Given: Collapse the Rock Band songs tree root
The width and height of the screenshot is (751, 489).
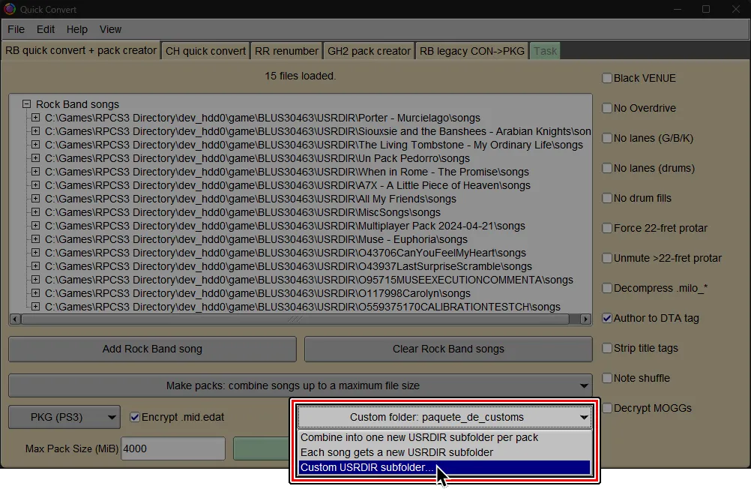Looking at the screenshot, I should (26, 104).
